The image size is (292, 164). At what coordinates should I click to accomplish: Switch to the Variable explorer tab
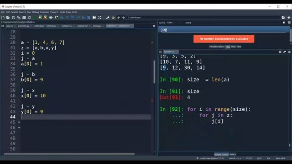(x=217, y=46)
